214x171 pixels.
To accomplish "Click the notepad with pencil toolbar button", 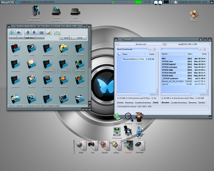I will pyautogui.click(x=48, y=32).
